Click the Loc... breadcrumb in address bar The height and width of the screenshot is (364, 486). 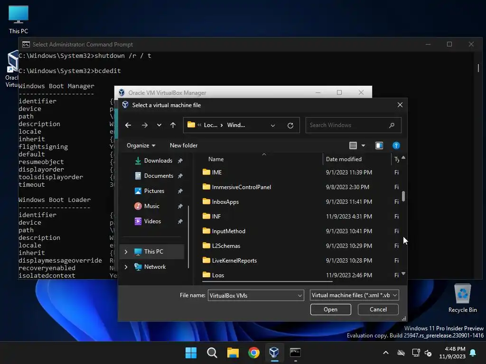(x=210, y=125)
